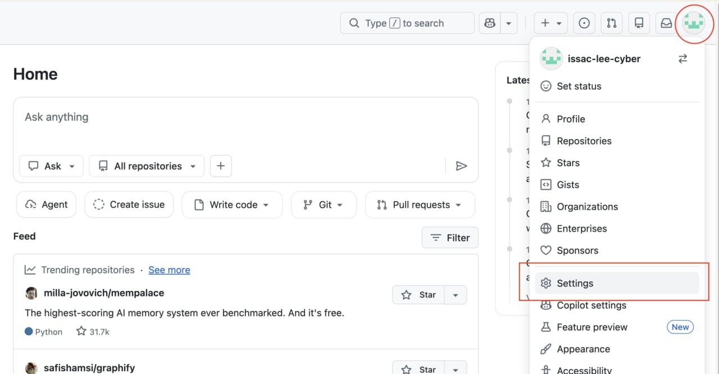Image resolution: width=719 pixels, height=374 pixels.
Task: Click the 31.7k star count
Action: click(93, 332)
